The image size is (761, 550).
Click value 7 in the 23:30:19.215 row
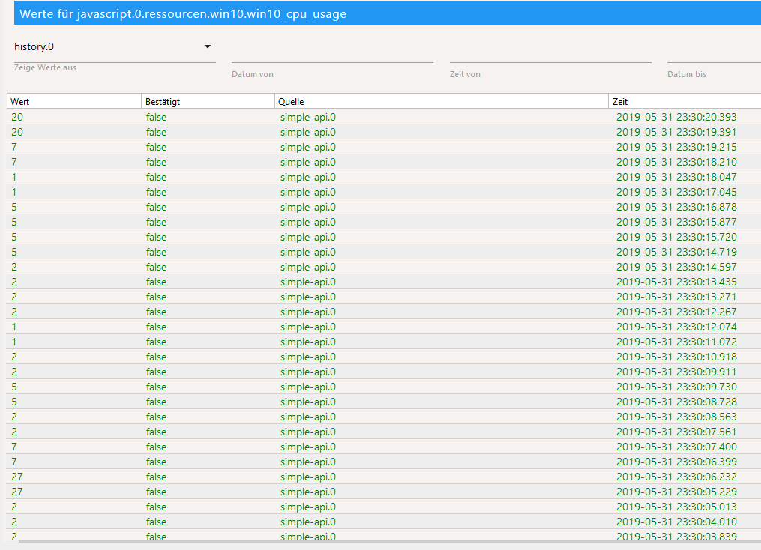pyautogui.click(x=14, y=147)
